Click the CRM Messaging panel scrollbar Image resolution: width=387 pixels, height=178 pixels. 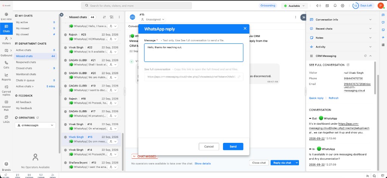375,78
